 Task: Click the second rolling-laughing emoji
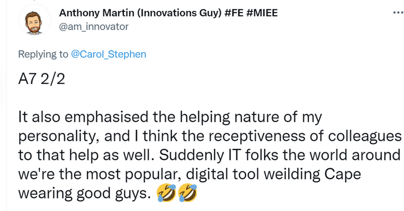pos(188,193)
